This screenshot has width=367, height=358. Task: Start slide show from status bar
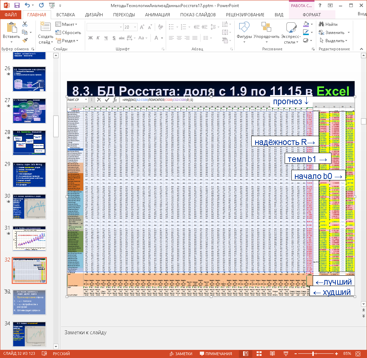(x=286, y=353)
